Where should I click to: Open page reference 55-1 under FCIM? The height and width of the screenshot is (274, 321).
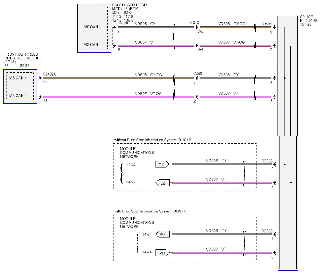(x=8, y=66)
